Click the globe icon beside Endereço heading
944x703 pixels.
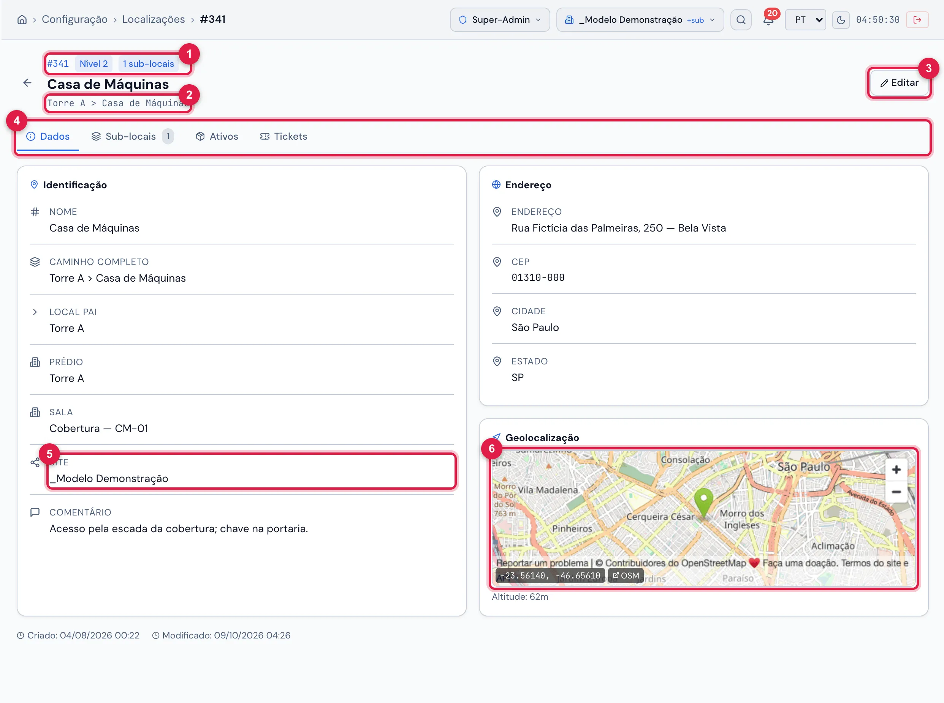click(496, 185)
